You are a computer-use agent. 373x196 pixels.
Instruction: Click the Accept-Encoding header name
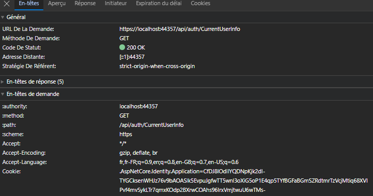click(24, 153)
